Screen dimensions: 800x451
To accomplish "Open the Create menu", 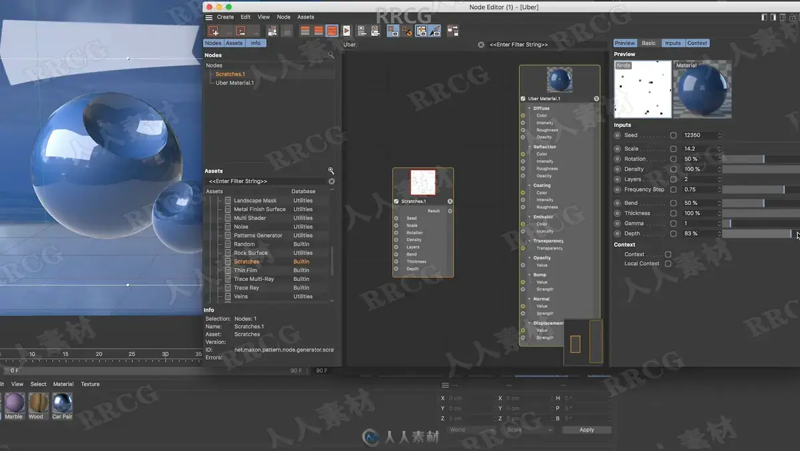I will [225, 17].
